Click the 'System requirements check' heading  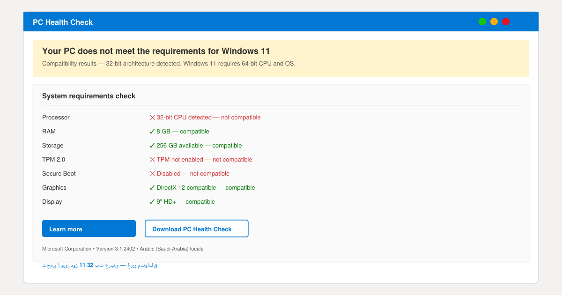pos(89,96)
